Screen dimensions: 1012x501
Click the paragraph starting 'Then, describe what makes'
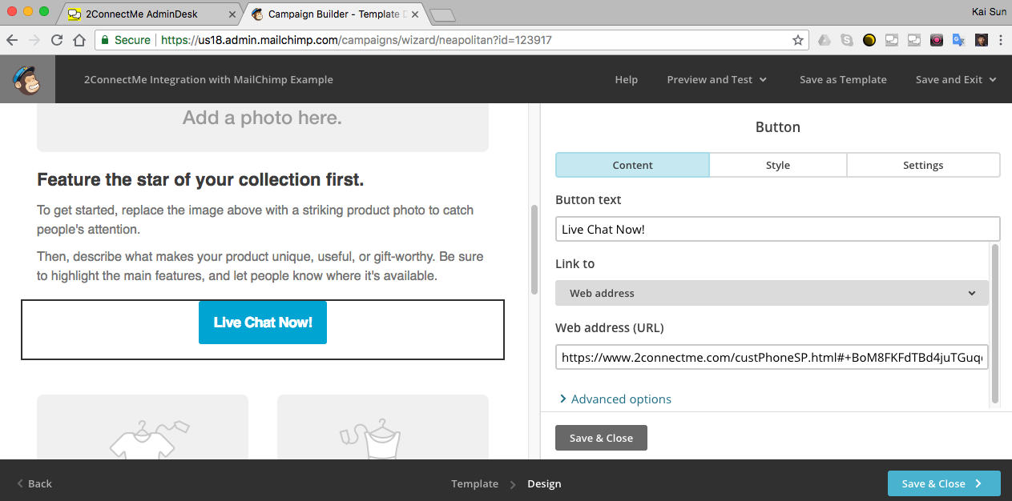point(260,267)
